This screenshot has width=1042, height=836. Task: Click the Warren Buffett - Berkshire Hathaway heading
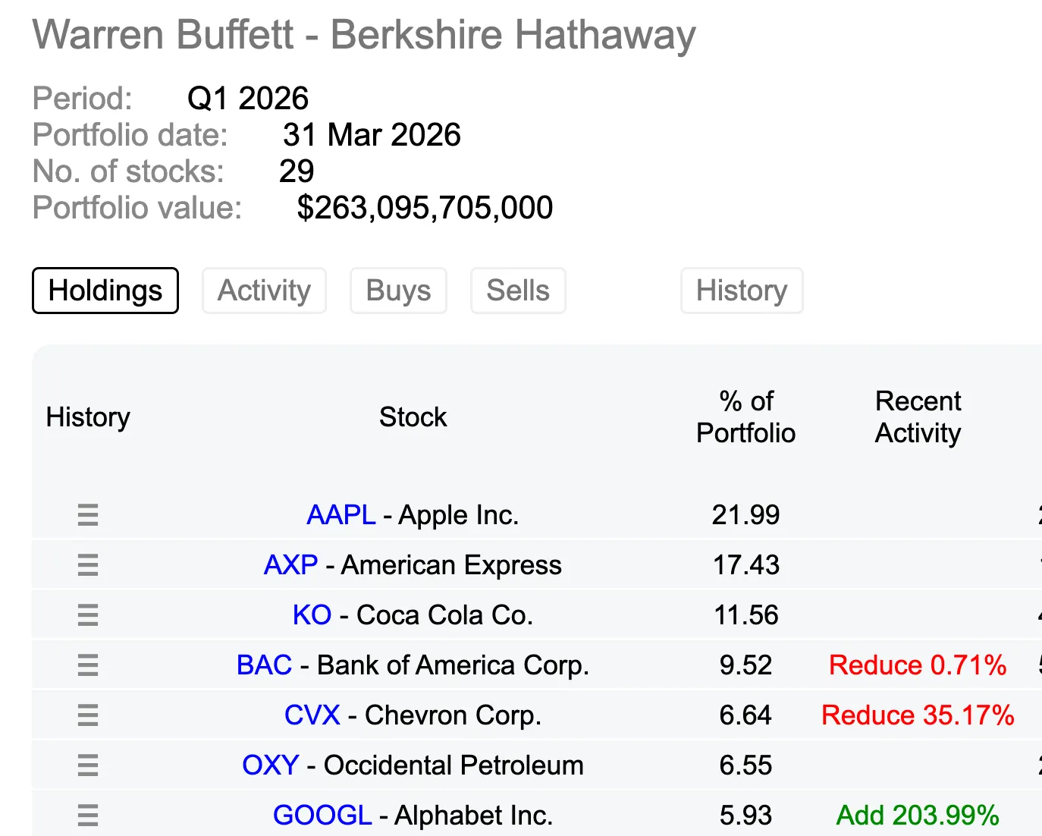pyautogui.click(x=364, y=35)
